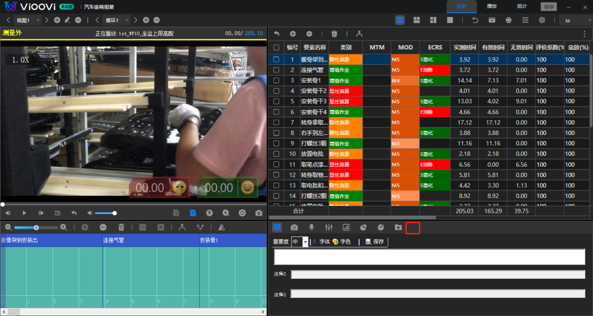Switch to the 统计 tab
Screen dimensions: 593x316
(x=522, y=7)
